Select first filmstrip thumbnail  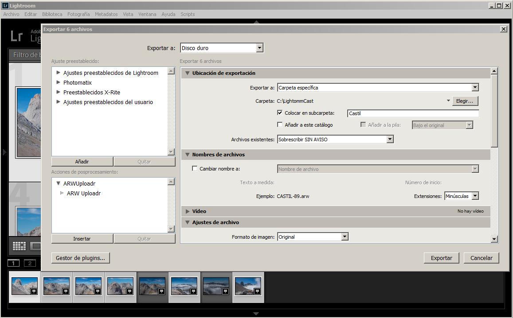tap(24, 286)
